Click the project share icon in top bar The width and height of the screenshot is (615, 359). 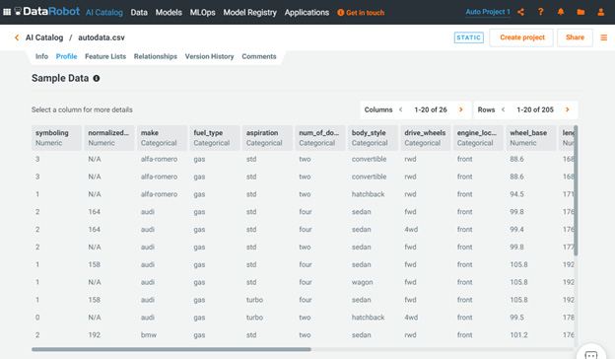(x=520, y=12)
